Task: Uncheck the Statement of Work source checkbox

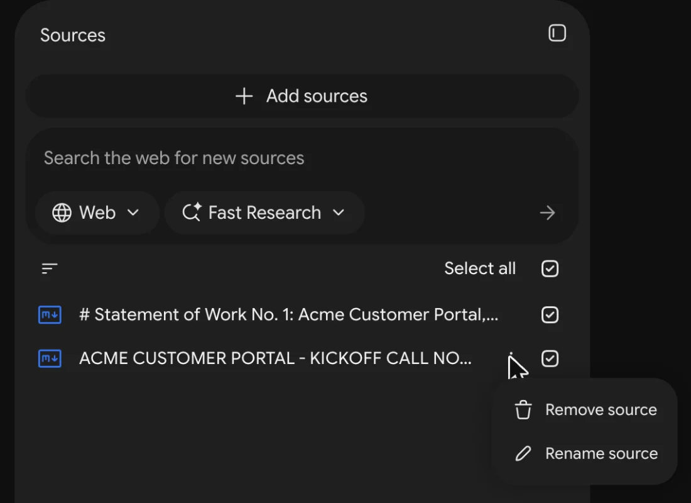Action: tap(550, 315)
